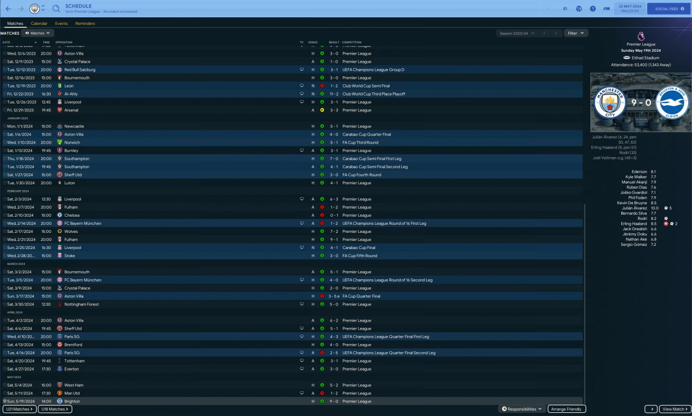Go to the previous season with left chevron
The width and height of the screenshot is (692, 416).
coord(545,33)
